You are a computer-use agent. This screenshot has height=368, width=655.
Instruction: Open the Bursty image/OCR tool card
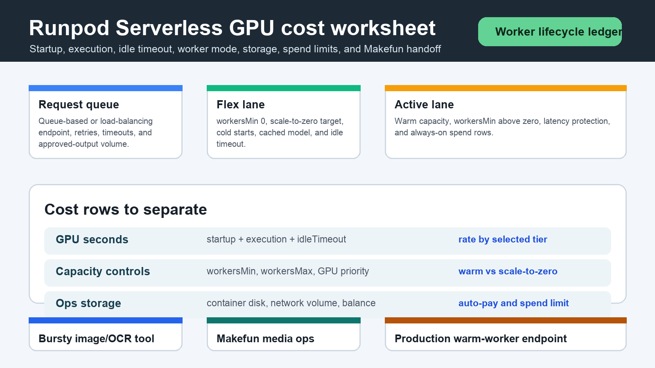click(106, 334)
